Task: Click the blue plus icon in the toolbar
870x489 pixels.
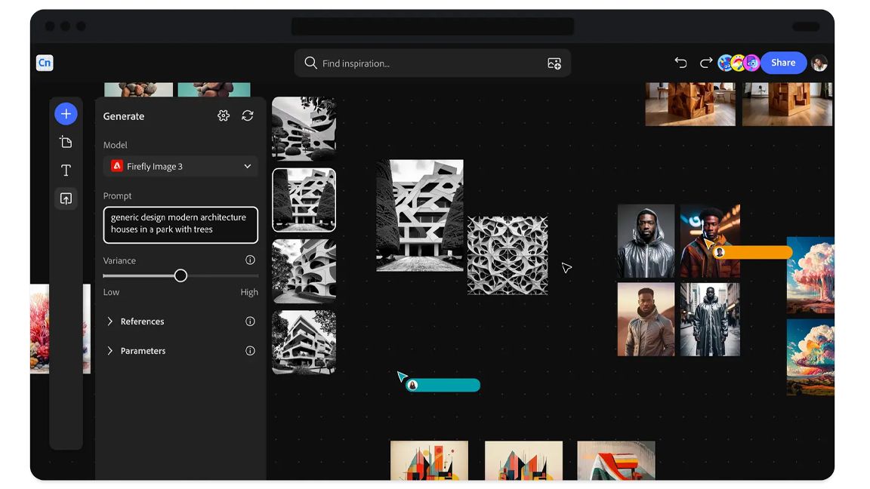Action: point(66,113)
